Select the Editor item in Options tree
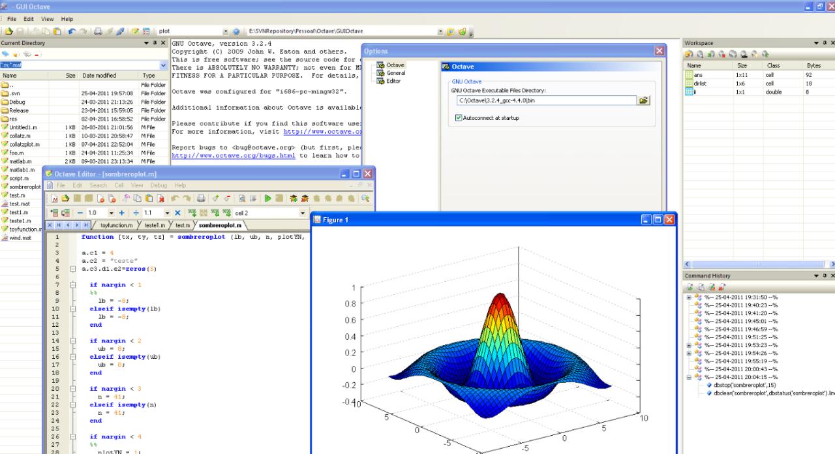The height and width of the screenshot is (454, 835). click(x=393, y=81)
